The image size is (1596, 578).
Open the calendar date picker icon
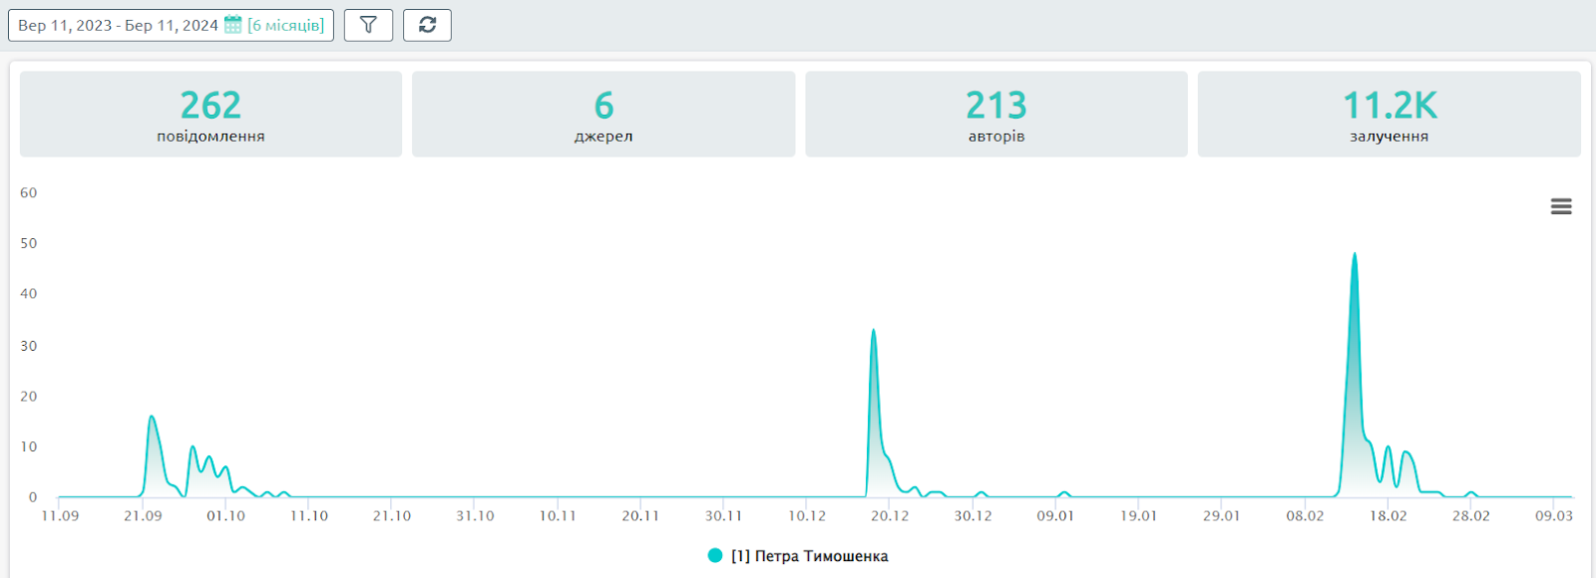click(233, 25)
